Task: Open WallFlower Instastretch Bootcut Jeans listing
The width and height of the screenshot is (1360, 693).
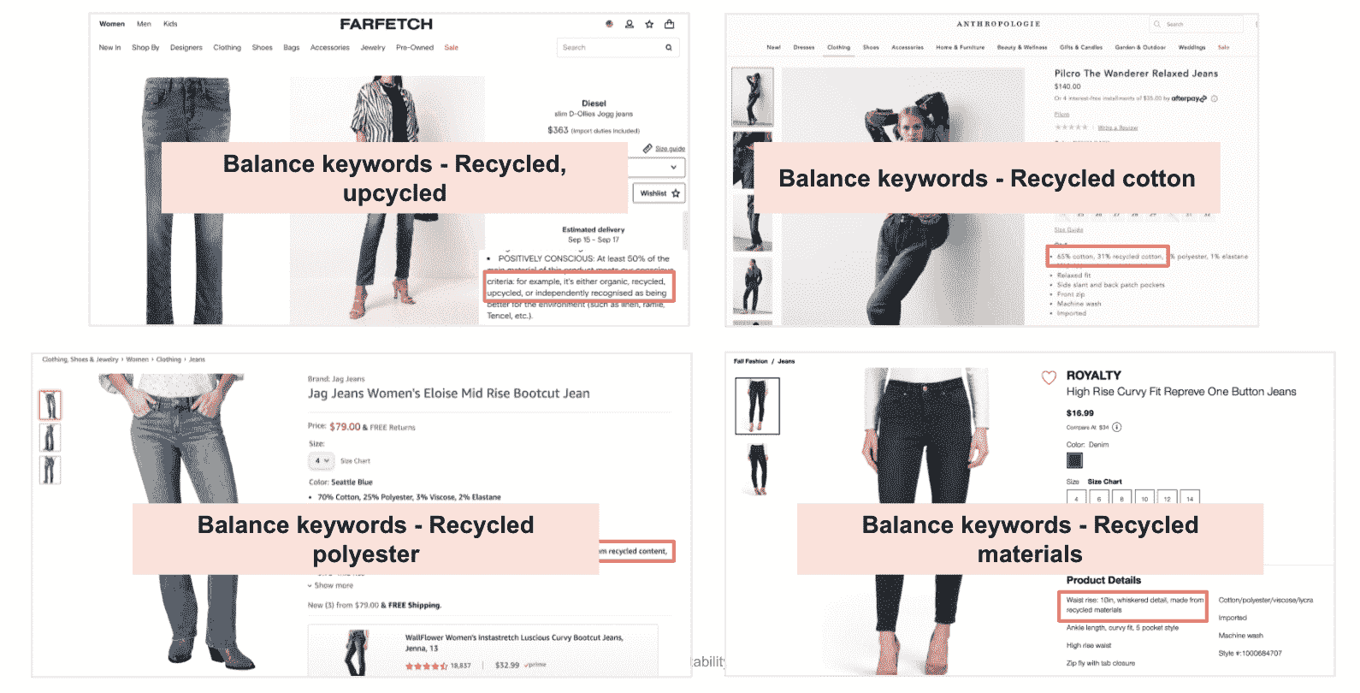Action: click(x=514, y=643)
